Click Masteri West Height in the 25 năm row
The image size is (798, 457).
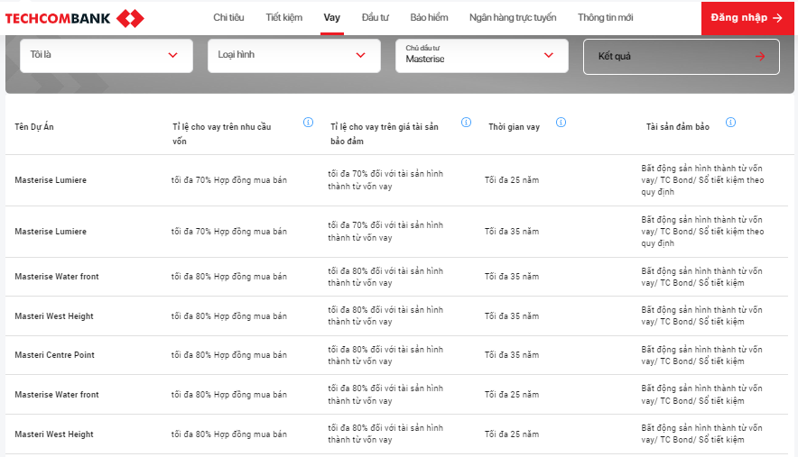(x=54, y=434)
